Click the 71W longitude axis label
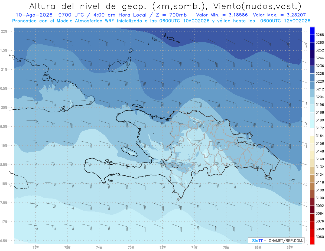Screen dimensions: 325x251 pos(194,247)
